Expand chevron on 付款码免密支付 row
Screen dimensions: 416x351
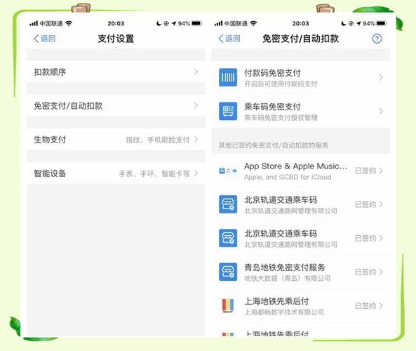(381, 77)
